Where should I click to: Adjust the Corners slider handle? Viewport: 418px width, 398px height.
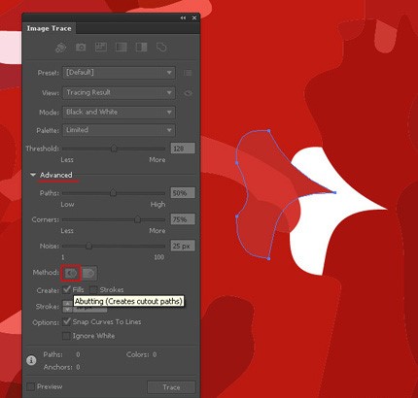[137, 219]
